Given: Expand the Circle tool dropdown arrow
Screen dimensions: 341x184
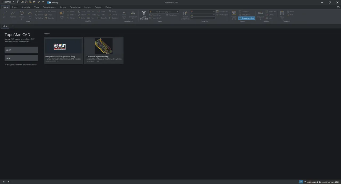Looking at the screenshot, I should (x=22, y=19).
